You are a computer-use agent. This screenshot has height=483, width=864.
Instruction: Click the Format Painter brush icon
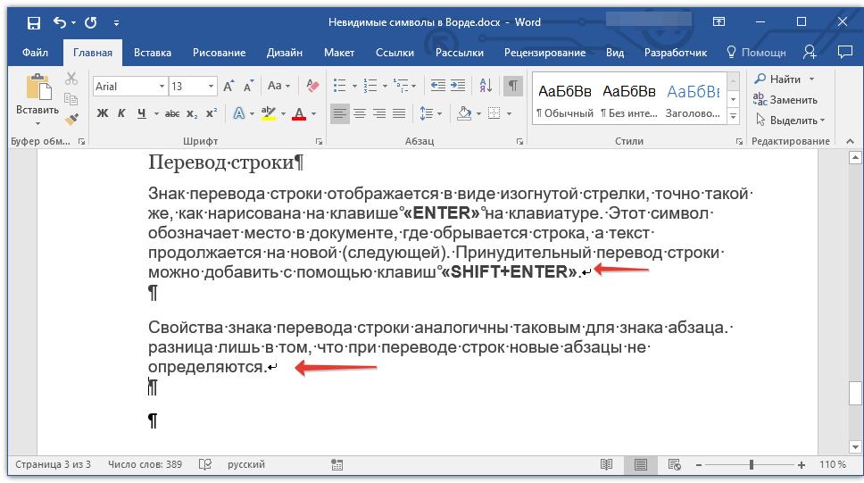click(x=72, y=117)
